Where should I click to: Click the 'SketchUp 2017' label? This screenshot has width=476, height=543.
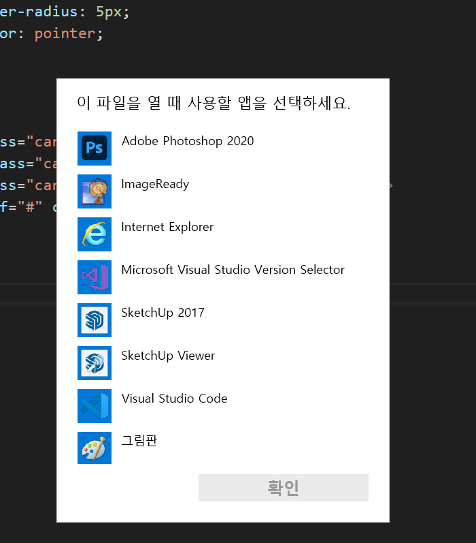point(163,313)
